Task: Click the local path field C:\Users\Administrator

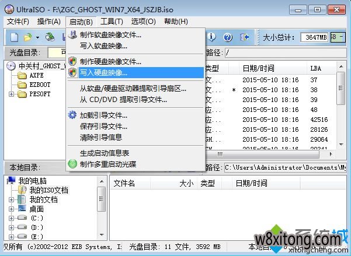Action: (x=286, y=168)
